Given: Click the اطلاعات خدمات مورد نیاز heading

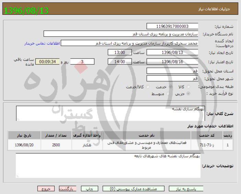Looking at the screenshot, I should 210,126.
